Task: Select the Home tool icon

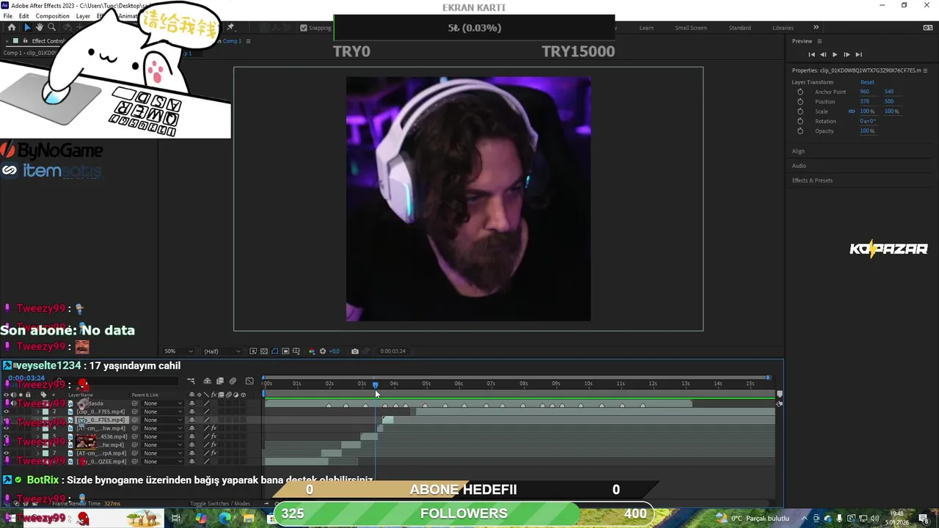Action: [11, 27]
